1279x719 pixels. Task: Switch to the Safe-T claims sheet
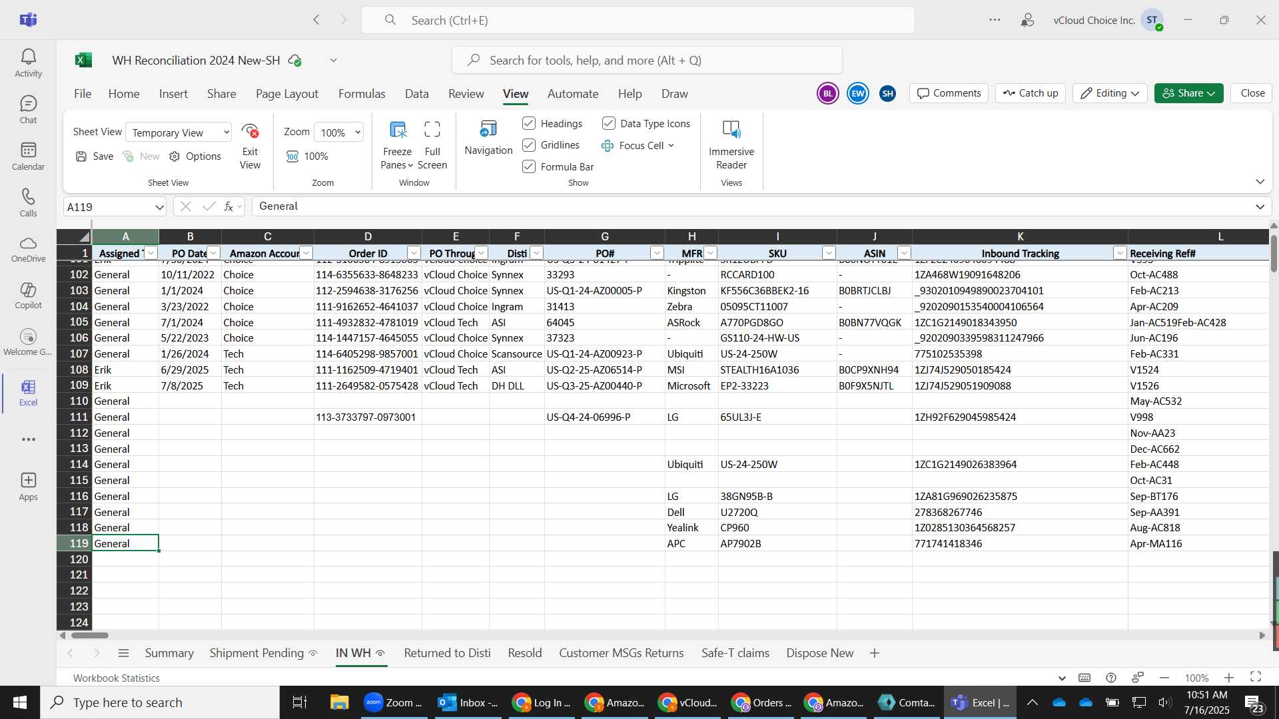point(735,653)
